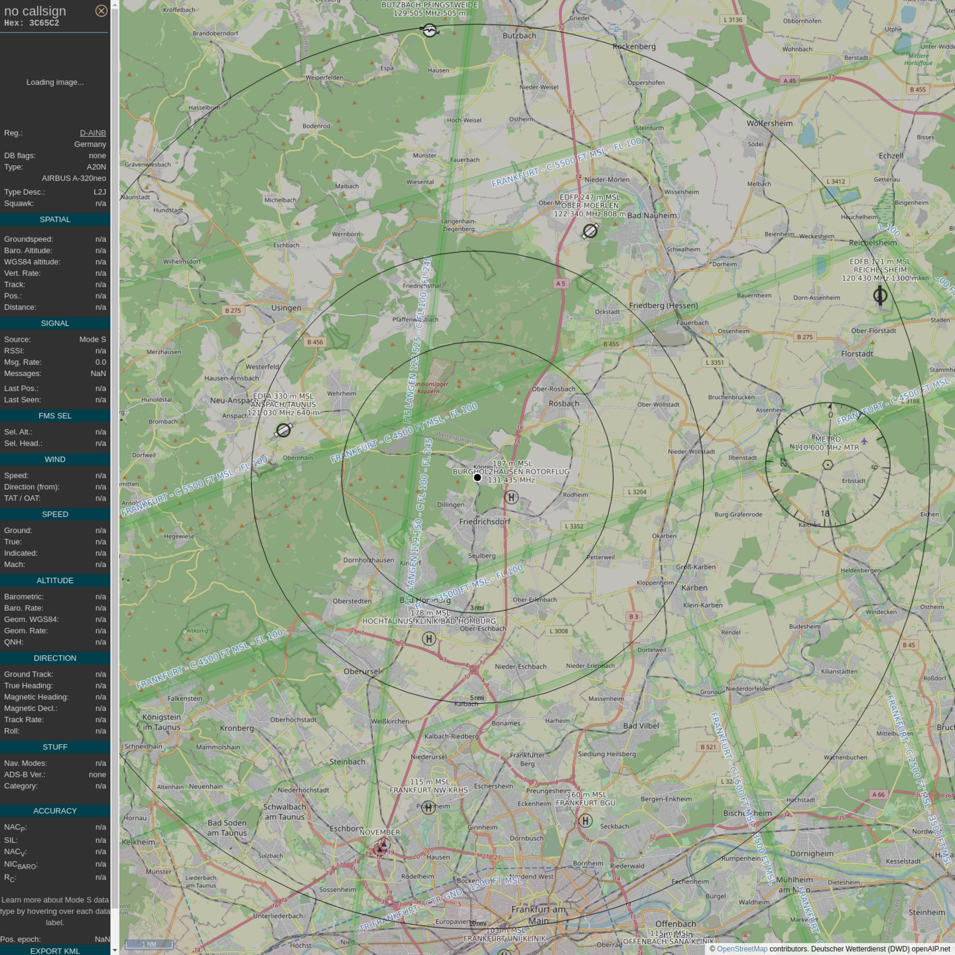The image size is (955, 955).
Task: Click the NOVEMBER reporting point triangle
Action: tap(381, 847)
